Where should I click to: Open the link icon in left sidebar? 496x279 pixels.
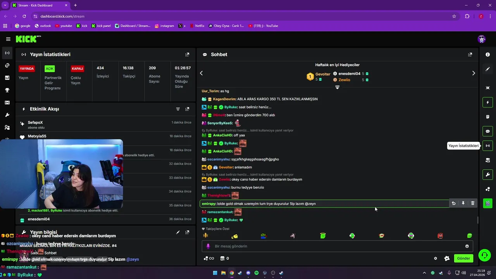click(7, 65)
